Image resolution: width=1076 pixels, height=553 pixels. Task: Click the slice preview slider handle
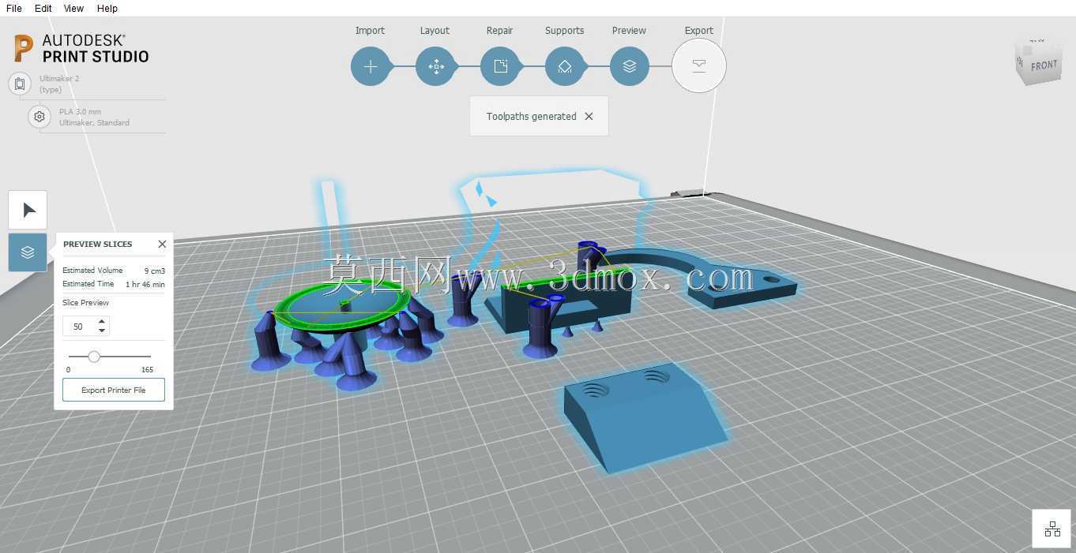(94, 357)
